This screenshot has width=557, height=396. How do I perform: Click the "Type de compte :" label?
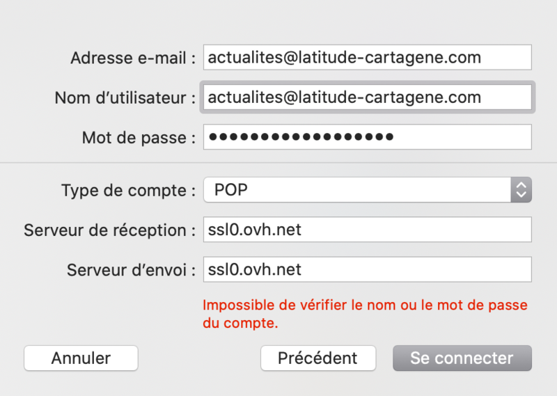click(128, 191)
